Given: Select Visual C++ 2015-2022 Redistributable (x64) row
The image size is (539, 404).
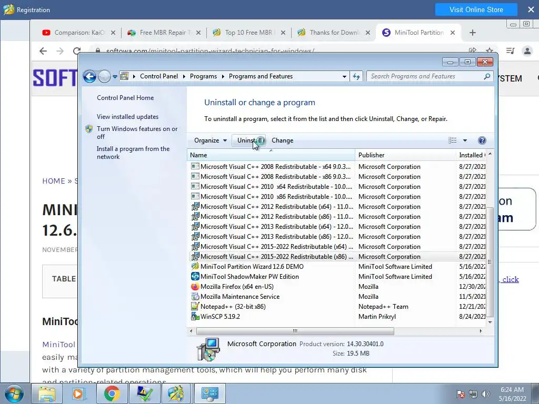Looking at the screenshot, I should pyautogui.click(x=337, y=246).
